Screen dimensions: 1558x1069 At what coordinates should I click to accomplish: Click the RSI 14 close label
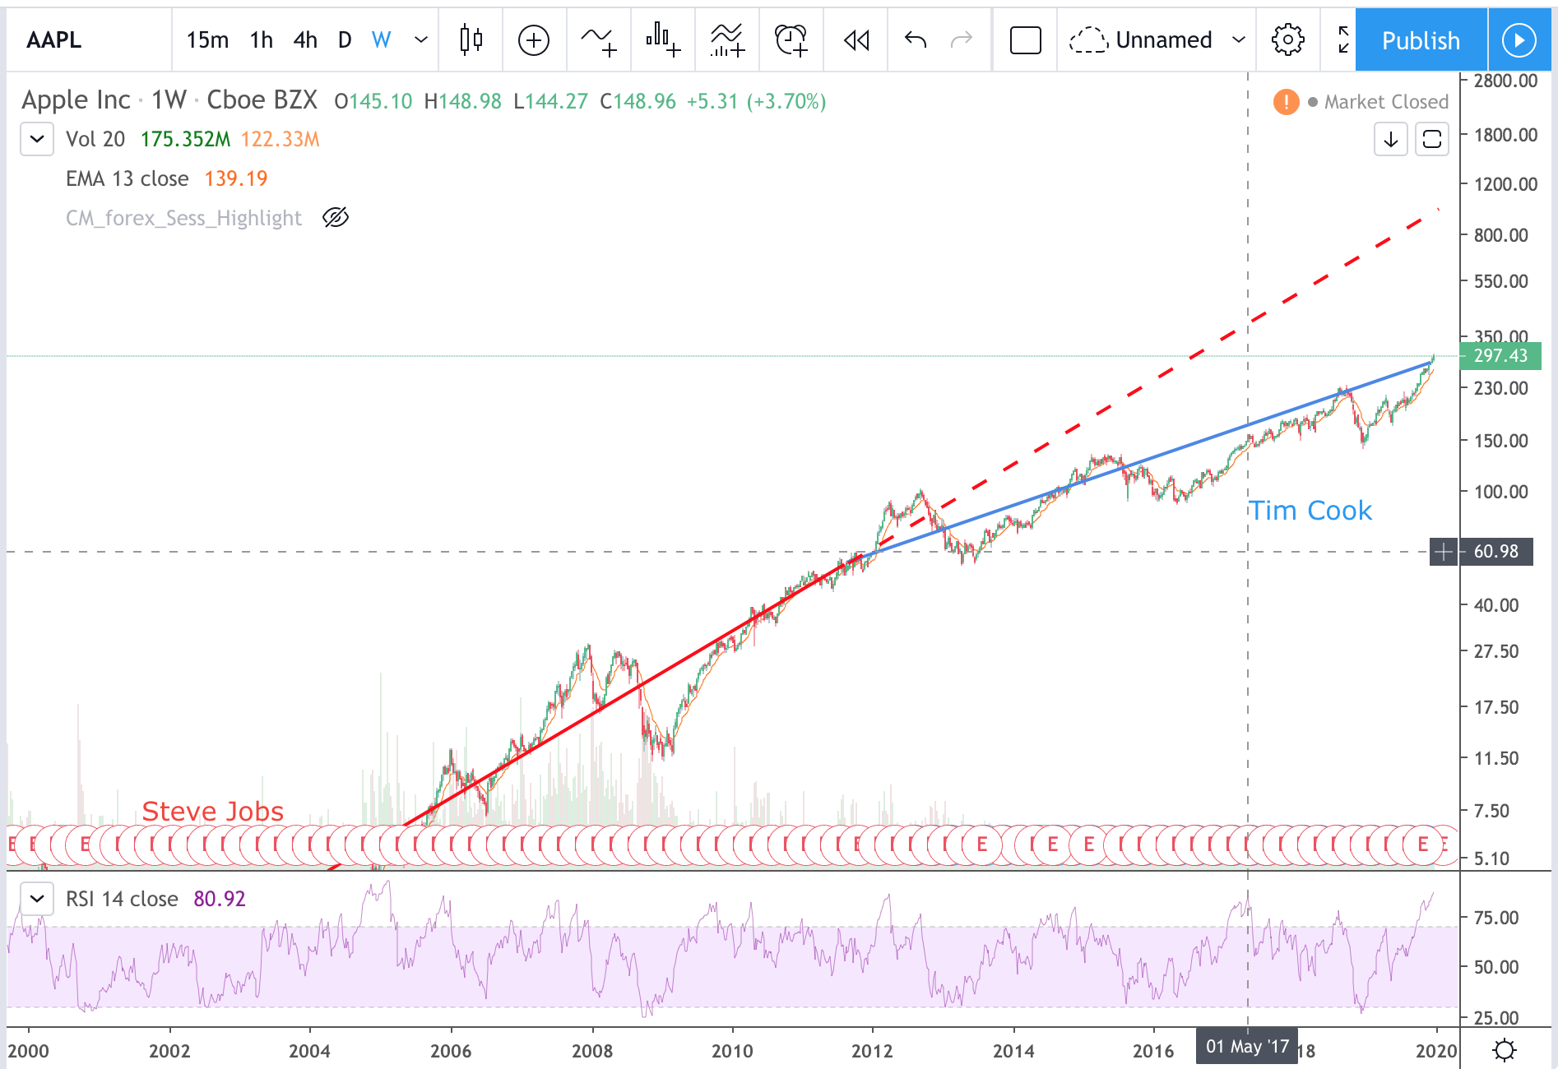click(122, 899)
